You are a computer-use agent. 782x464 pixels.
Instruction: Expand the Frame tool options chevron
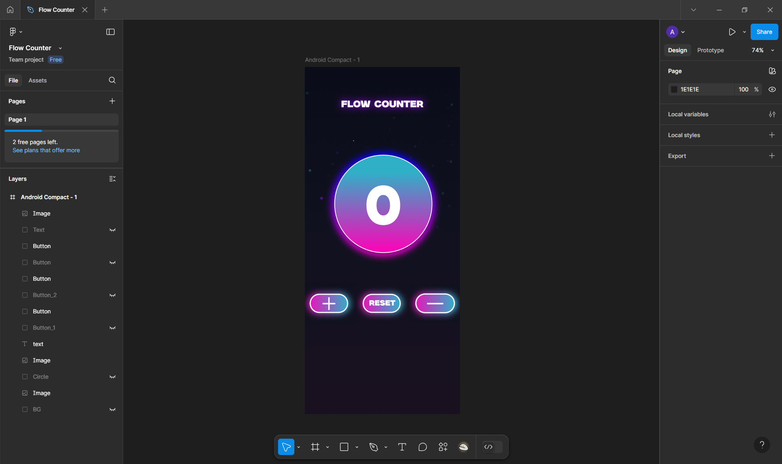click(x=327, y=447)
